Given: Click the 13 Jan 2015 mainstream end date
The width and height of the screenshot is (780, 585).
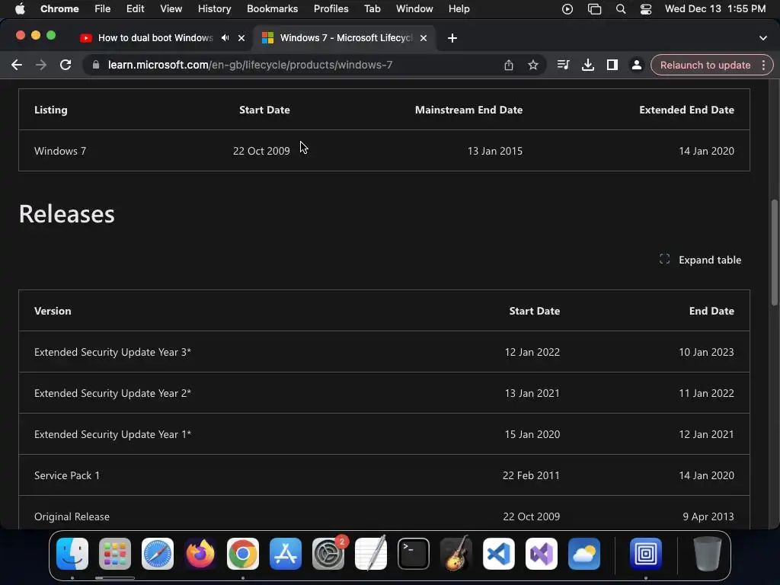Looking at the screenshot, I should click(495, 151).
